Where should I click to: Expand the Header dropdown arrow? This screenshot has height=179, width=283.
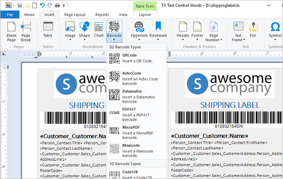click(x=183, y=39)
